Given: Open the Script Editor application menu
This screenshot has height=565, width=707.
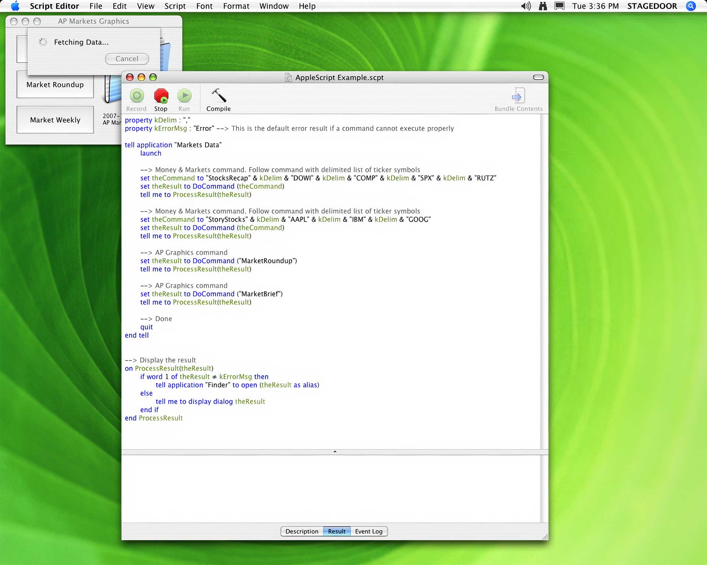Looking at the screenshot, I should 54,6.
